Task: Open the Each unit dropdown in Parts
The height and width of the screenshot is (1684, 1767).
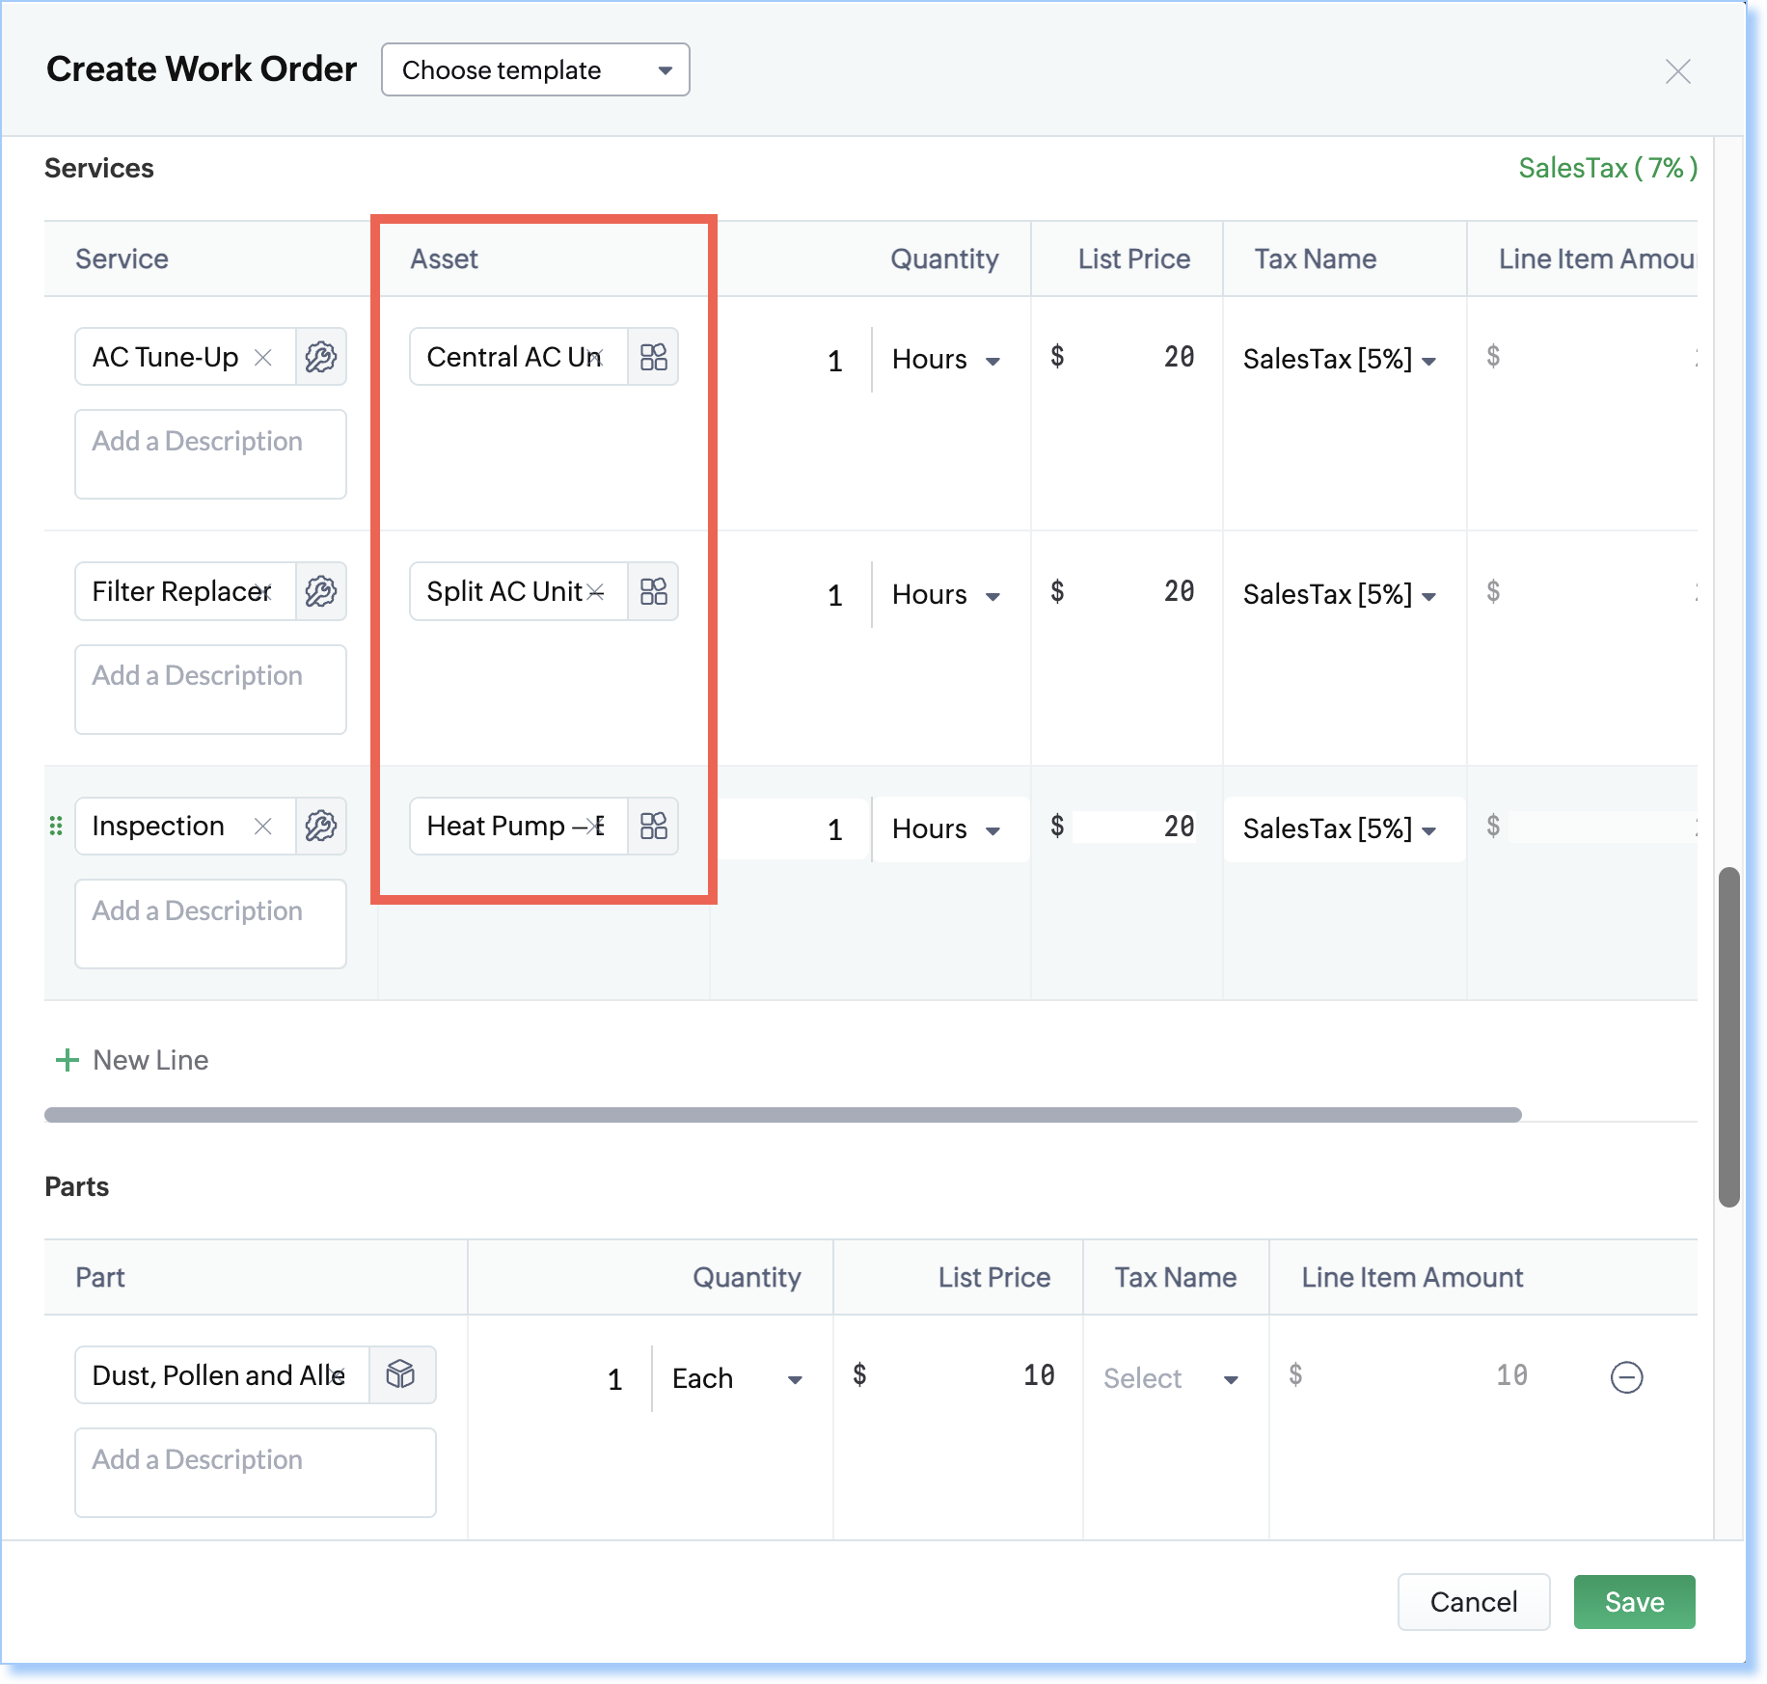Action: coord(737,1378)
